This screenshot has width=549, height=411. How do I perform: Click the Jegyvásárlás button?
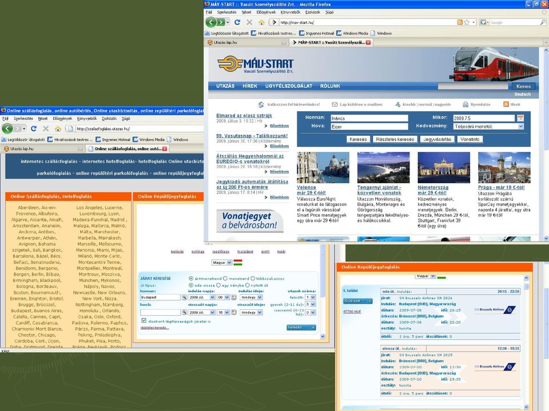pyautogui.click(x=437, y=139)
